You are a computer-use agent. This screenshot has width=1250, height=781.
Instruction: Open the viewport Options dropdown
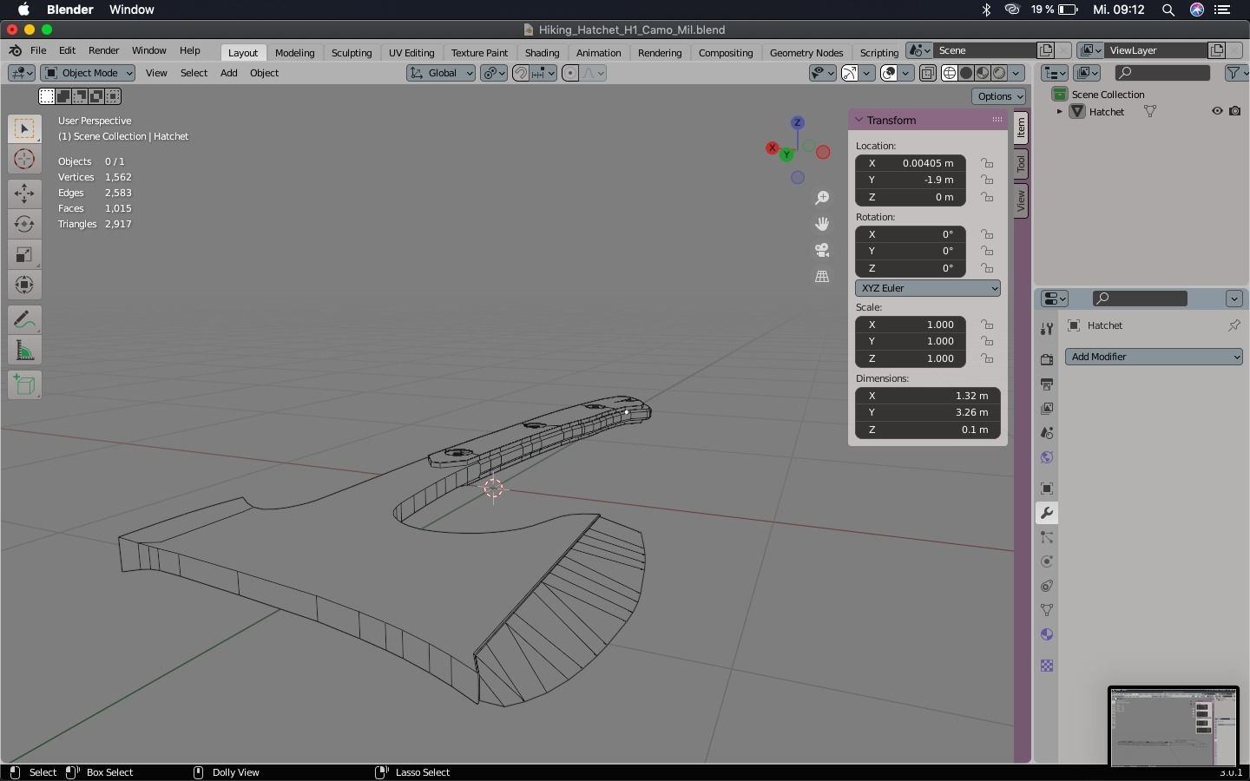(x=999, y=96)
